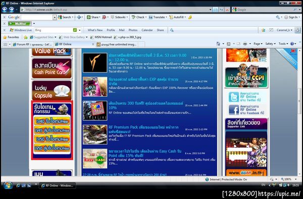Screen dimensions: 303x199
Task: Open the Caramel_k account dropdown
Action: (x=284, y=30)
